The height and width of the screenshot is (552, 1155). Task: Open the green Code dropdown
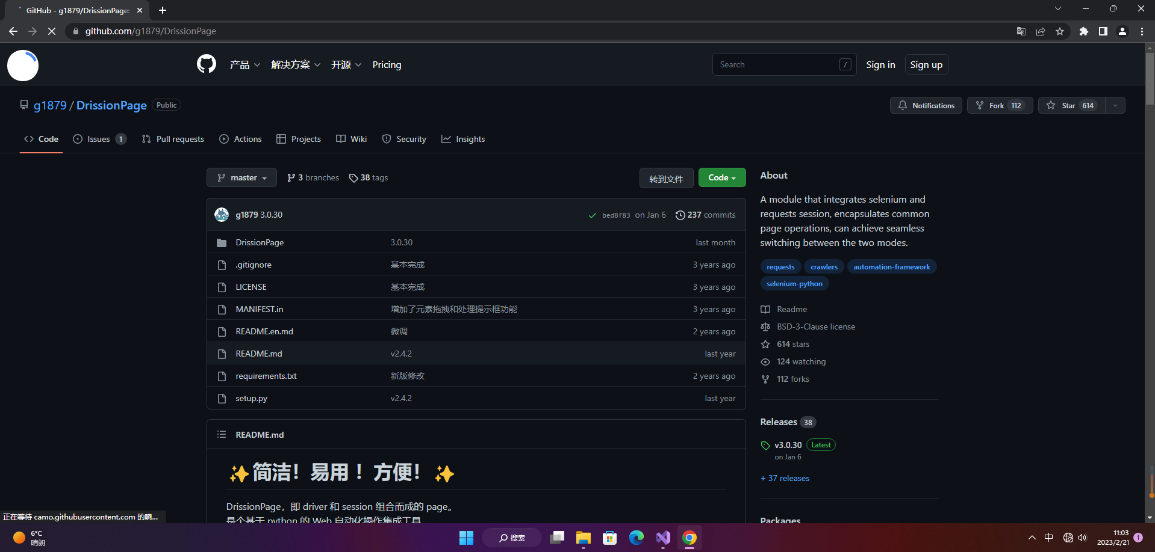tap(721, 177)
